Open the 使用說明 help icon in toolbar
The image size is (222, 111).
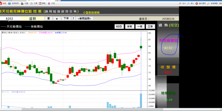[10, 3]
